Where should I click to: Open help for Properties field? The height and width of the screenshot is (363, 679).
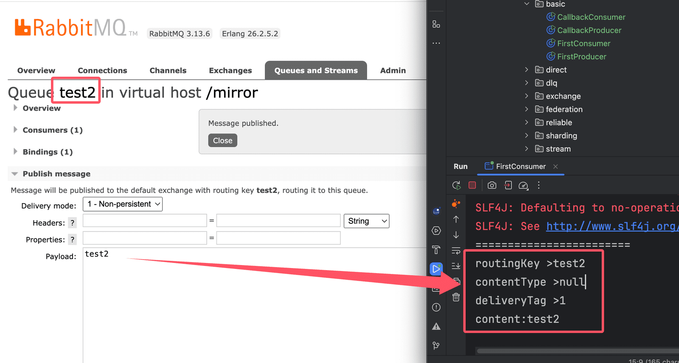point(73,240)
